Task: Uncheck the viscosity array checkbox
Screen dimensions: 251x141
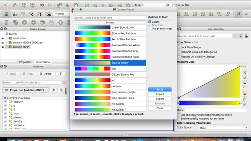Action: [5, 125]
